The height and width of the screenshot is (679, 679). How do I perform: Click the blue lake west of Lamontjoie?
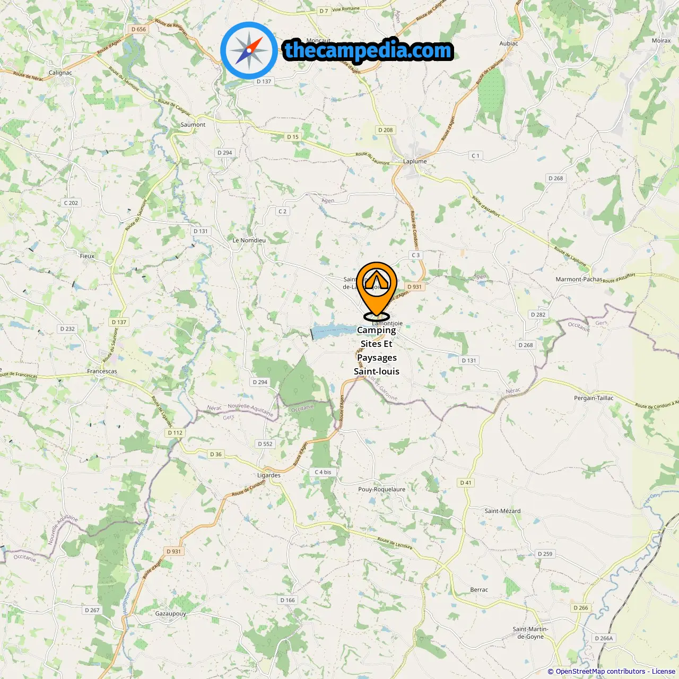pos(334,330)
